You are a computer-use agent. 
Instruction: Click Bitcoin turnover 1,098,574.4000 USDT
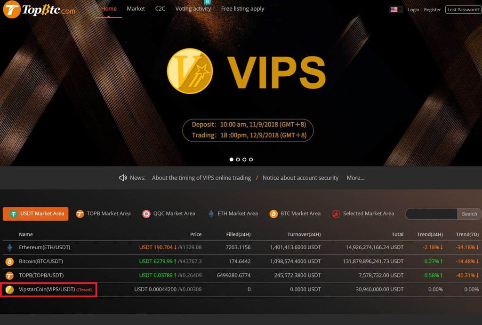click(x=295, y=262)
